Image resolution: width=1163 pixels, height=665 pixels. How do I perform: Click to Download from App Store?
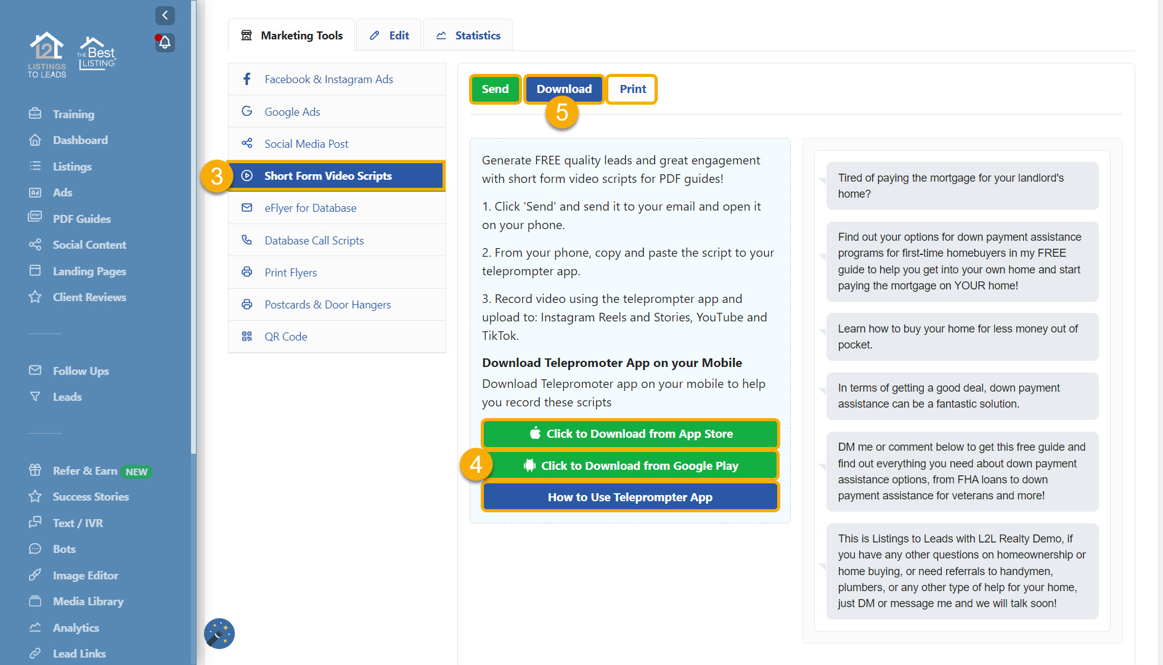tap(630, 433)
